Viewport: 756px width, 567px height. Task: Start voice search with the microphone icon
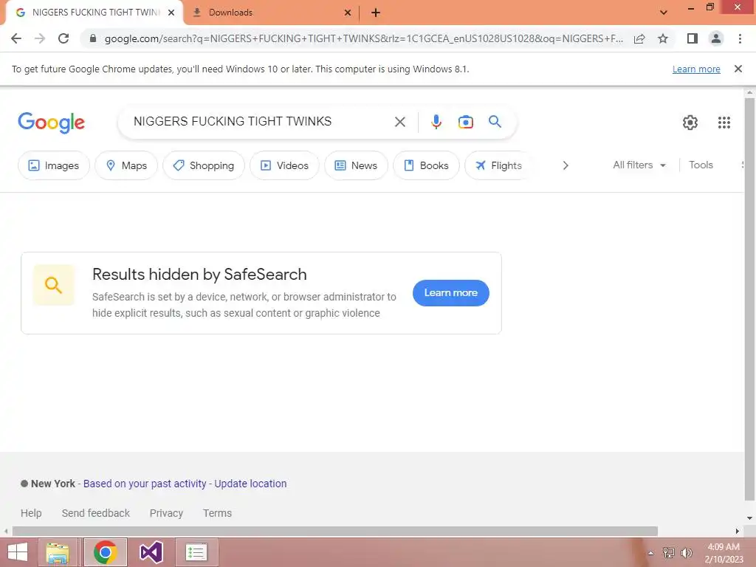(x=436, y=122)
